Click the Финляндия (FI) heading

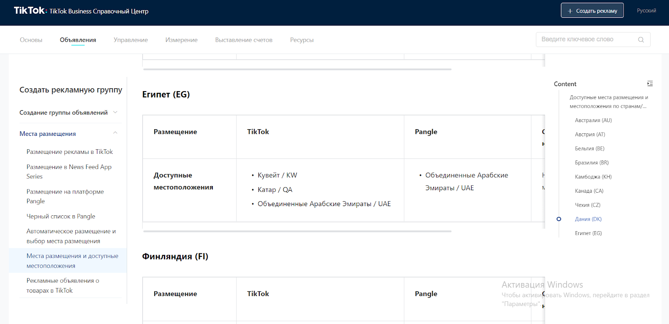click(x=175, y=256)
